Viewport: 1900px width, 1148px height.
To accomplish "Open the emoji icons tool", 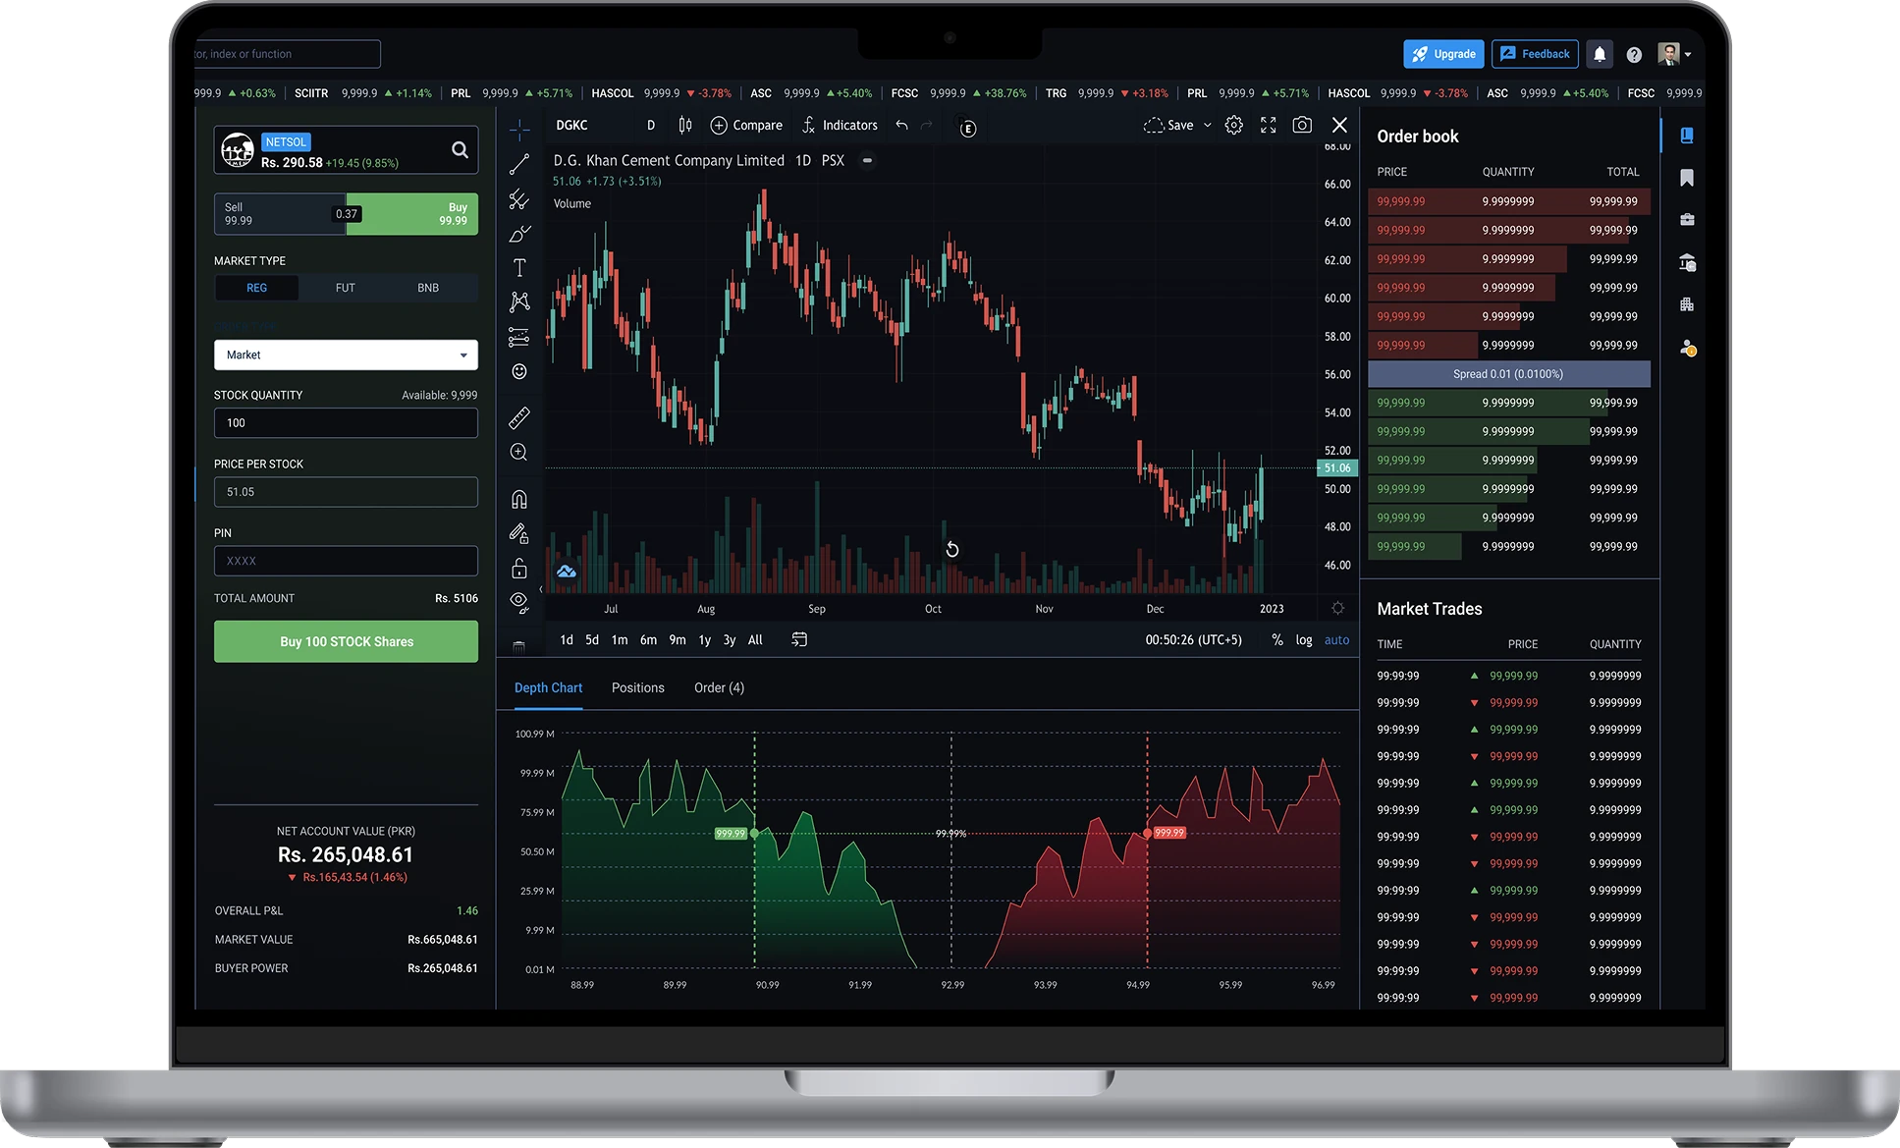I will pos(519,371).
